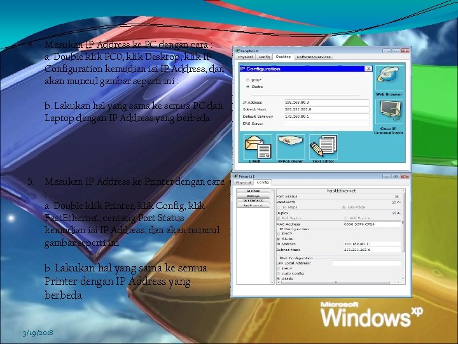Launch the Cisco IP Communicator icon
The height and width of the screenshot is (344, 458).
pos(389,112)
